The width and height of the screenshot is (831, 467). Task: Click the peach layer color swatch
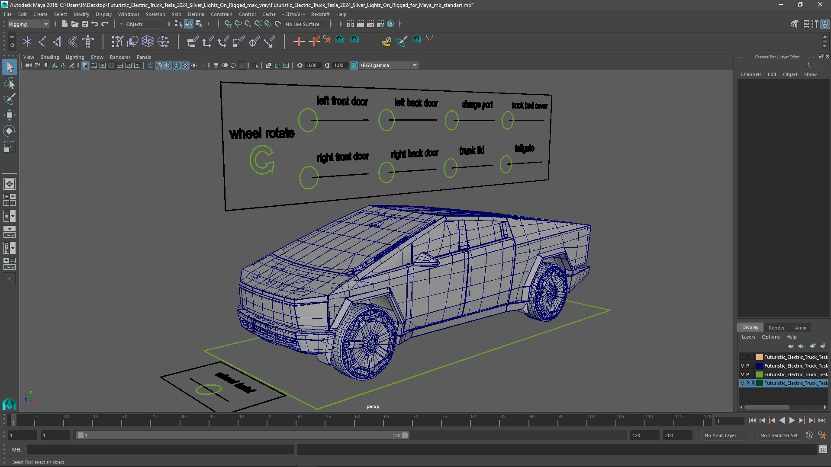759,357
